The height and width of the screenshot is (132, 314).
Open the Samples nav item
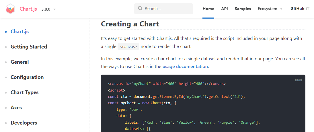[x=243, y=9]
